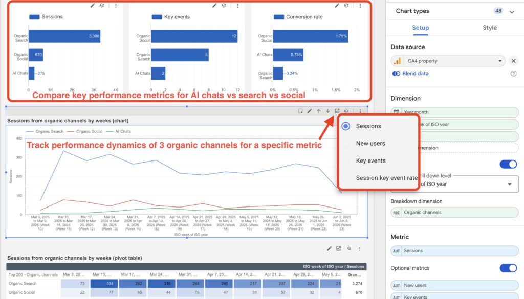Image resolution: width=524 pixels, height=299 pixels.
Task: Disable the Optional metrics toggle
Action: pyautogui.click(x=508, y=268)
